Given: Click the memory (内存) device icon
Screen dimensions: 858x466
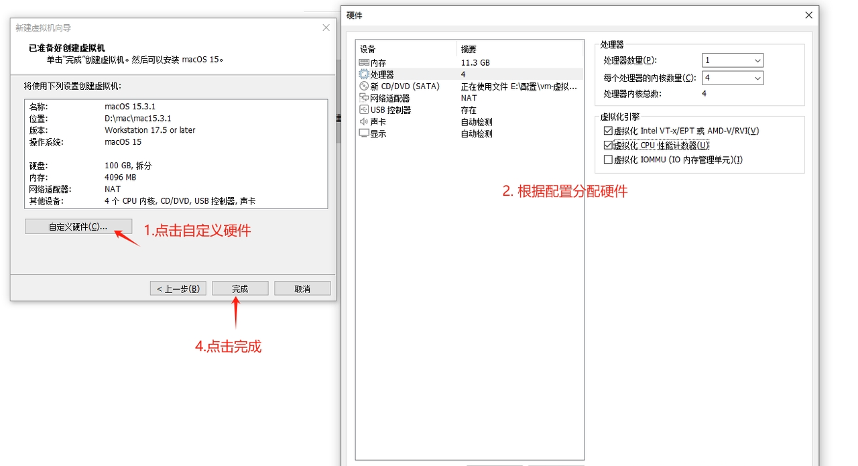Looking at the screenshot, I should click(x=364, y=62).
